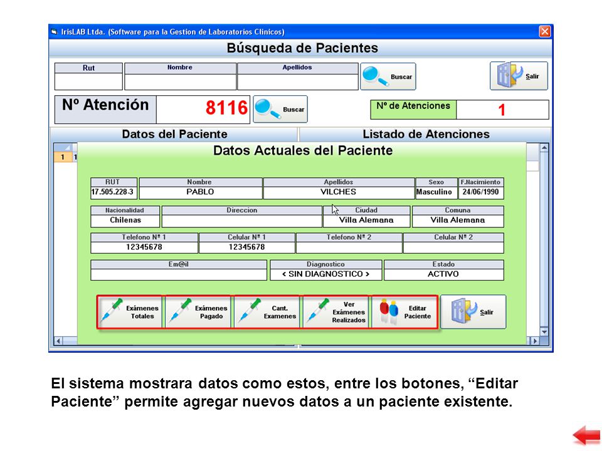The image size is (602, 451).
Task: Click the Buscar button next to Nº Atención
Action: tap(280, 109)
